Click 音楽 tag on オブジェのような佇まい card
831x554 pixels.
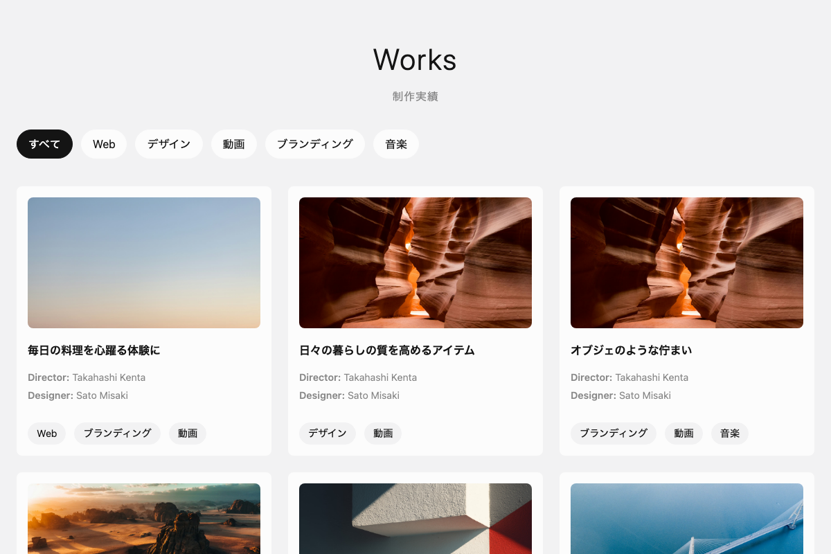pyautogui.click(x=730, y=434)
